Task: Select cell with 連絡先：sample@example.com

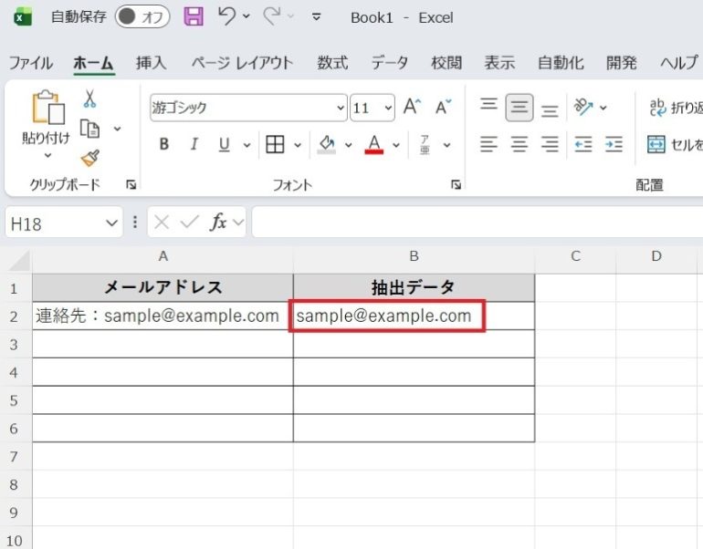Action: (163, 316)
